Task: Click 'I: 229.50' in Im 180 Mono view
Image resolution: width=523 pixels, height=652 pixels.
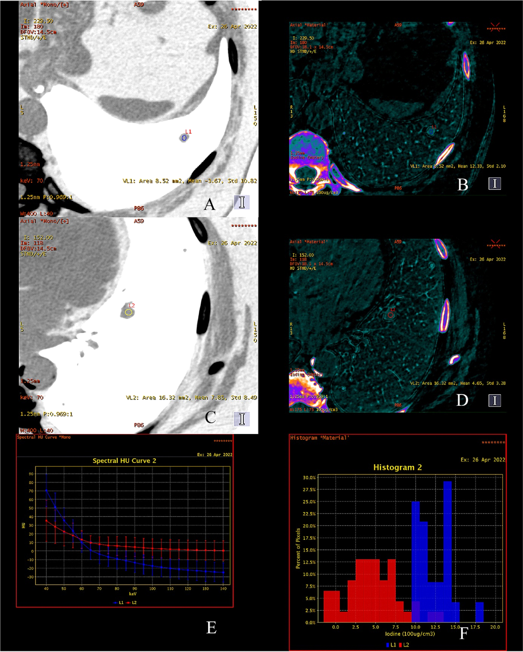Action: click(x=38, y=21)
